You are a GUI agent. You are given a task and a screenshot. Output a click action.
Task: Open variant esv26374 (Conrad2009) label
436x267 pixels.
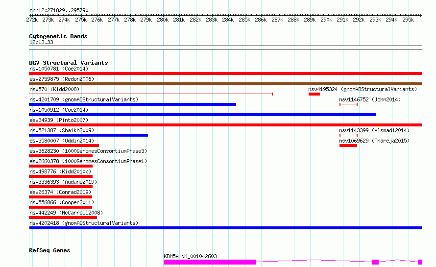point(60,192)
